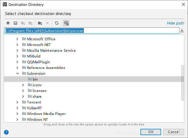Viewport: 188px width, 138px height.
Task: Expand Mozilla Maintenance Service folder
Action: (x=17, y=50)
